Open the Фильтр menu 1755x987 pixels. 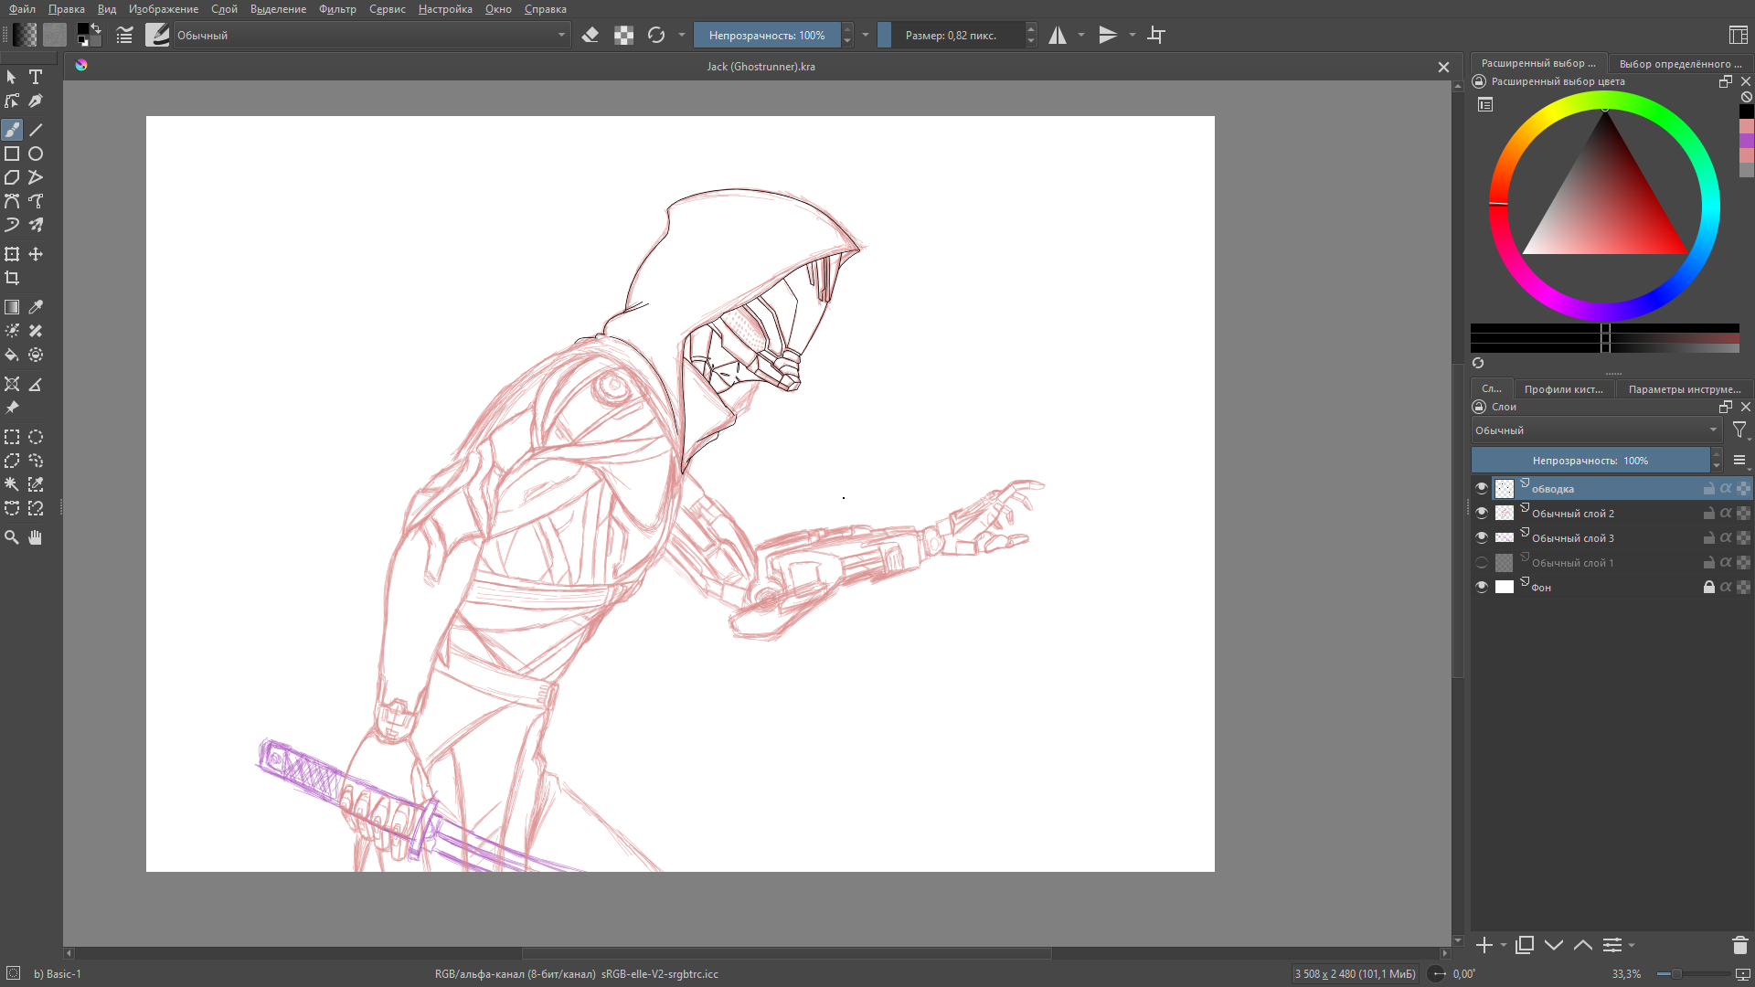337,9
